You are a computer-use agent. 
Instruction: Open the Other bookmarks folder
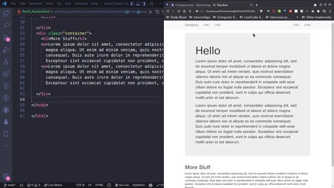point(316,17)
